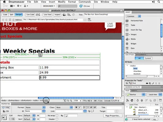Open the Modify menu
The image size is (163, 122).
coord(62,2)
